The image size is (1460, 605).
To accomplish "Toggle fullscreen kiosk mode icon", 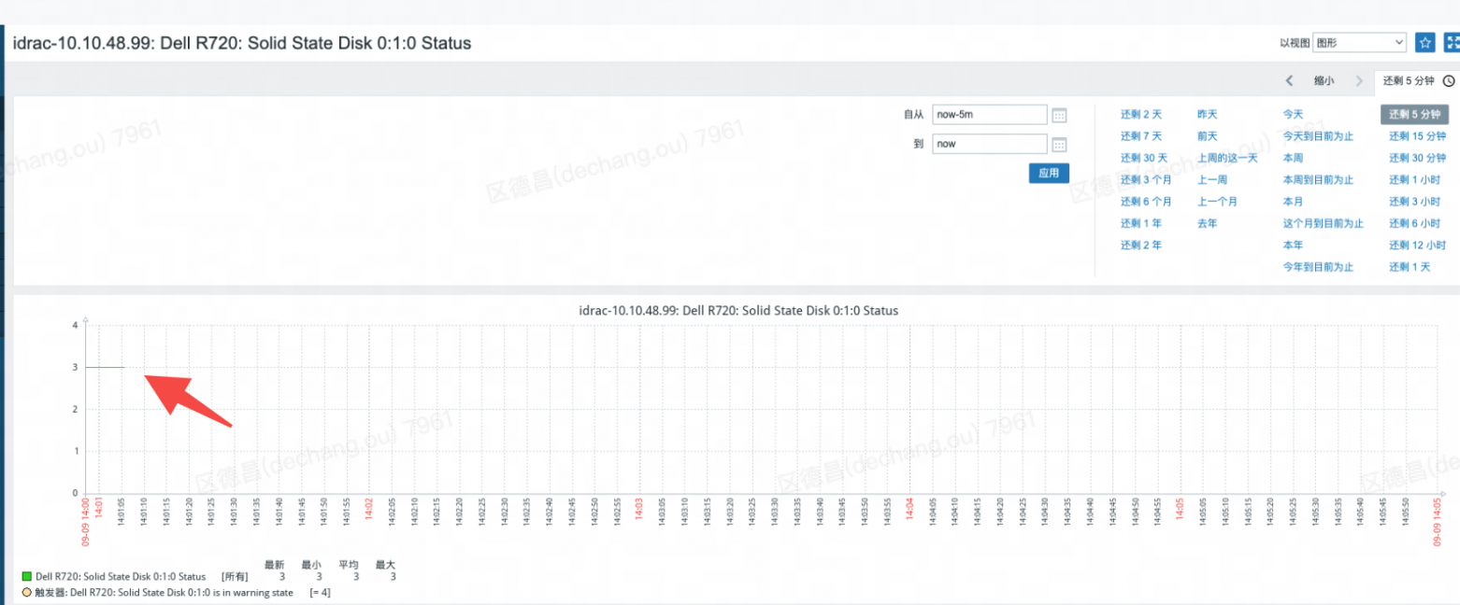I will pos(1452,42).
